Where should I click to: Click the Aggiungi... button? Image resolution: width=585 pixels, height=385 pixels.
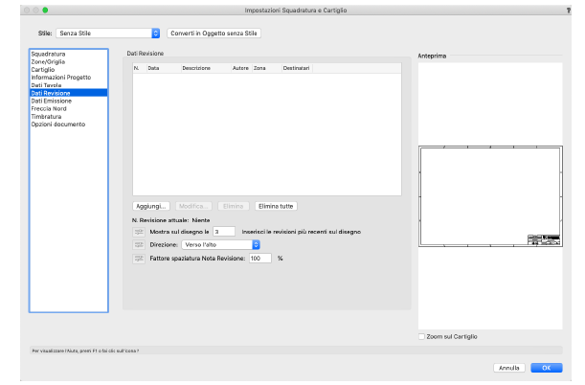pos(151,206)
